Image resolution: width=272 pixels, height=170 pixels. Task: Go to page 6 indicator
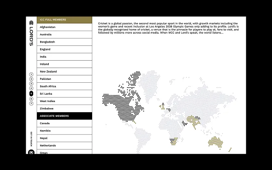31,99
